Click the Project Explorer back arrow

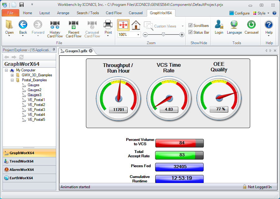click(7, 57)
